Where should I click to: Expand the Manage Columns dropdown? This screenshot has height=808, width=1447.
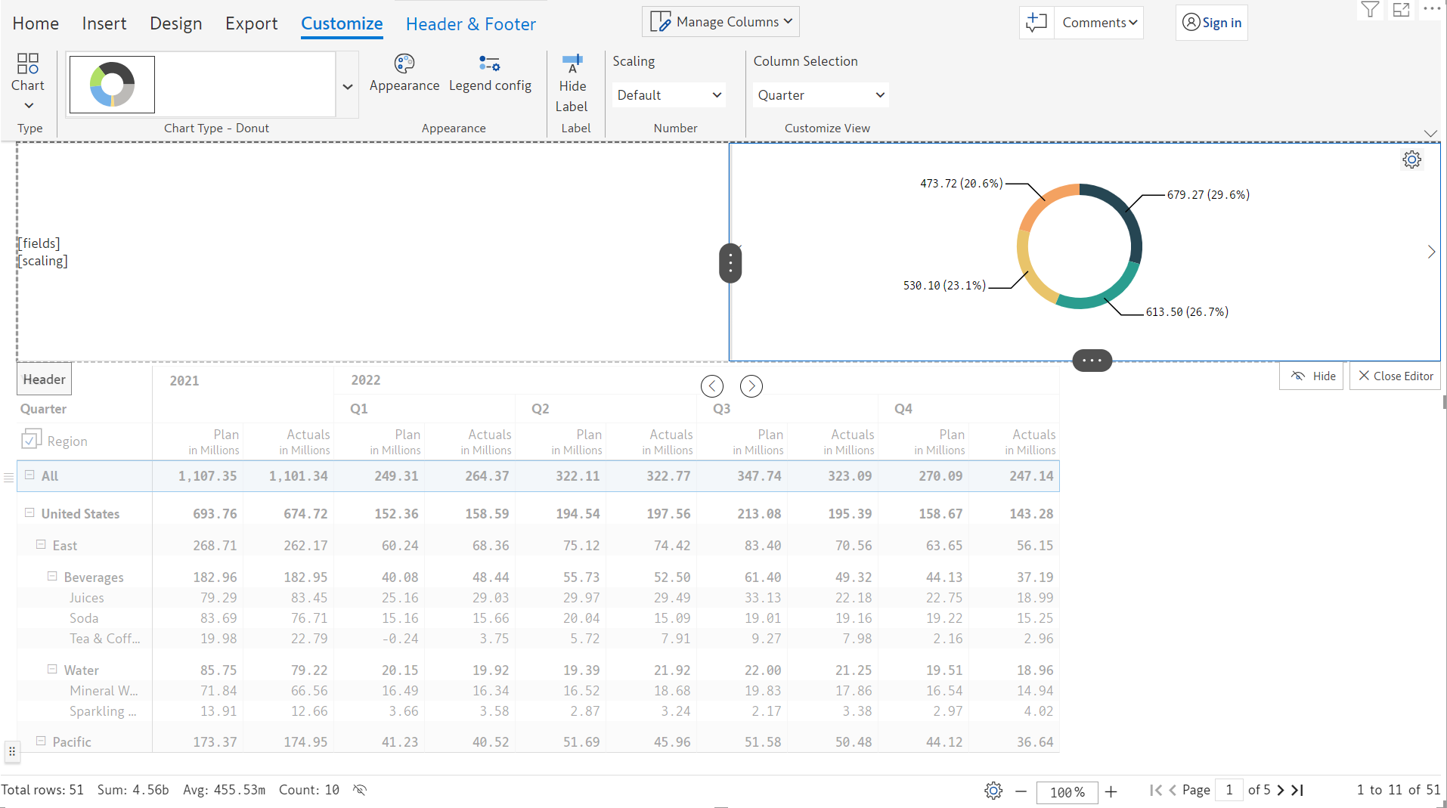coord(720,22)
